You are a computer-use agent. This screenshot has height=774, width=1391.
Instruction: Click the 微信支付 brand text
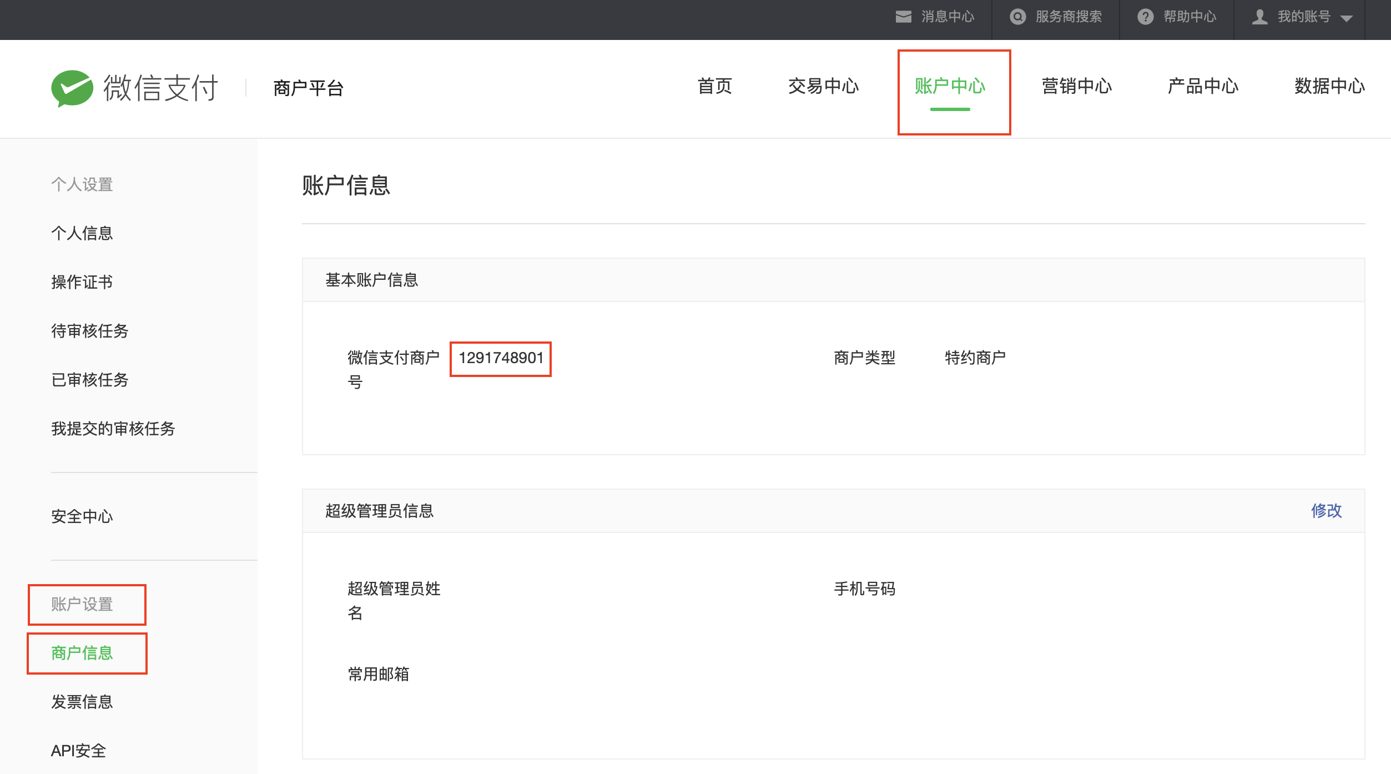point(161,88)
